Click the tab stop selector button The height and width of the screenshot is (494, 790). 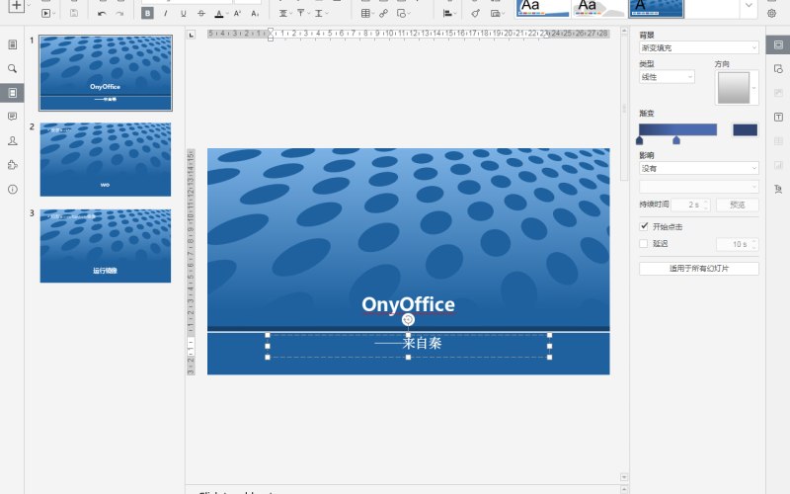191,35
